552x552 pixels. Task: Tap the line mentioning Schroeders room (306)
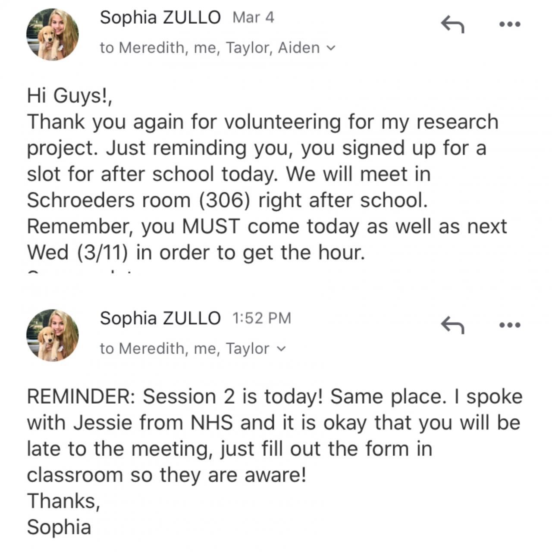(226, 200)
